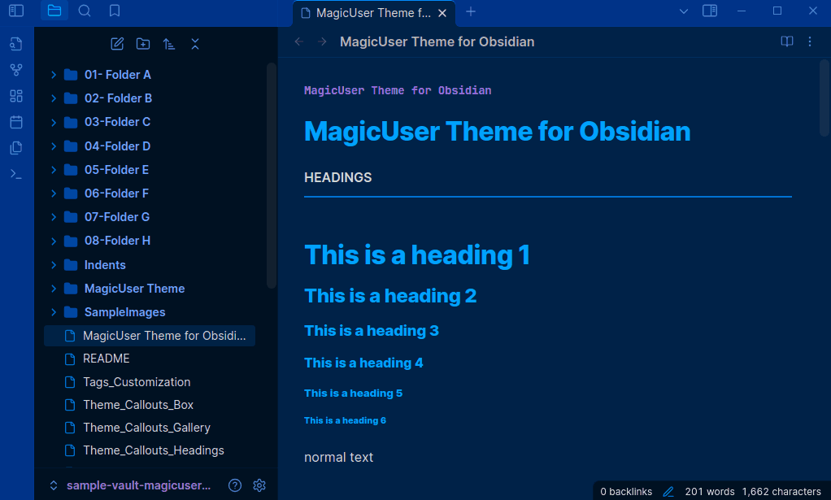The height and width of the screenshot is (500, 831).
Task: Expand 03-Folder C chevron
Action: pyautogui.click(x=54, y=122)
